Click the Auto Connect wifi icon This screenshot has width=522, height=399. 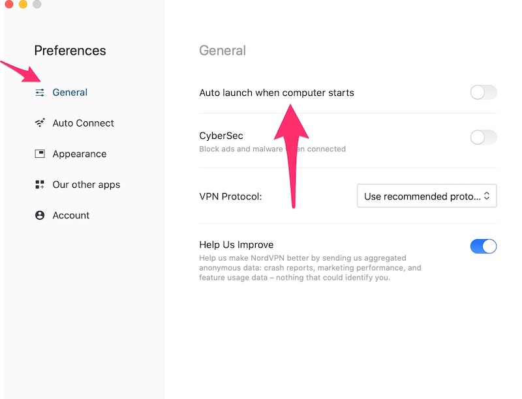click(x=40, y=123)
